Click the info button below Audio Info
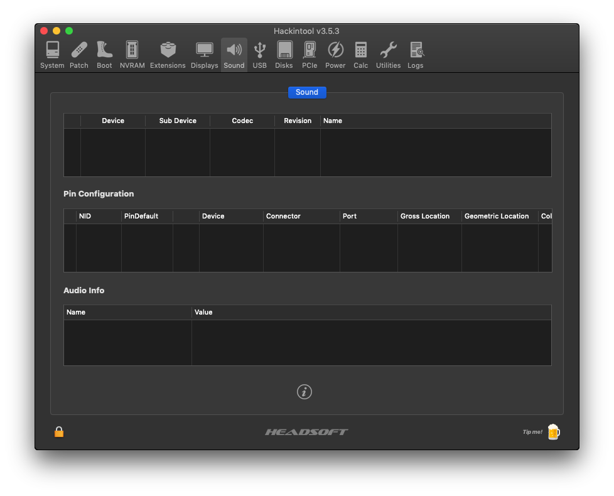 [x=304, y=392]
